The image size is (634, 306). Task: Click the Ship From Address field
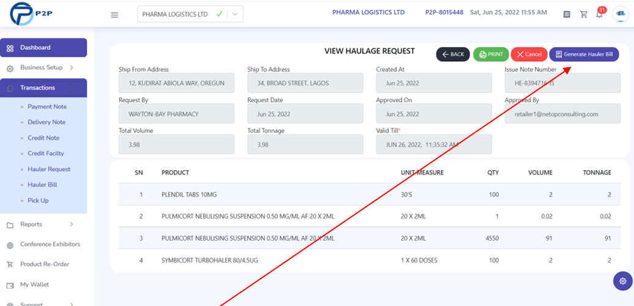[176, 83]
